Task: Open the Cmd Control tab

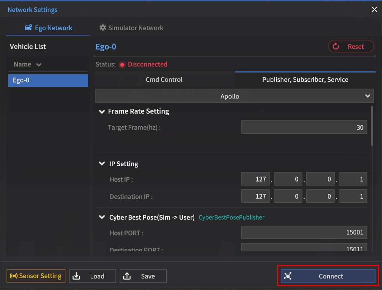Action: (164, 80)
